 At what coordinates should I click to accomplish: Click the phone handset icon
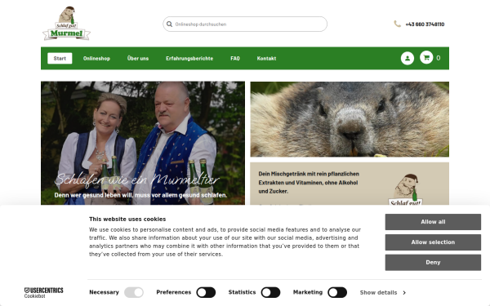click(397, 24)
